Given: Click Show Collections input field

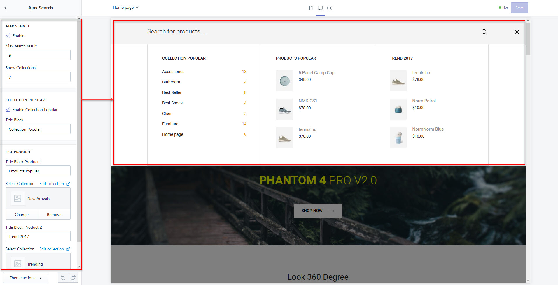Looking at the screenshot, I should [x=38, y=77].
